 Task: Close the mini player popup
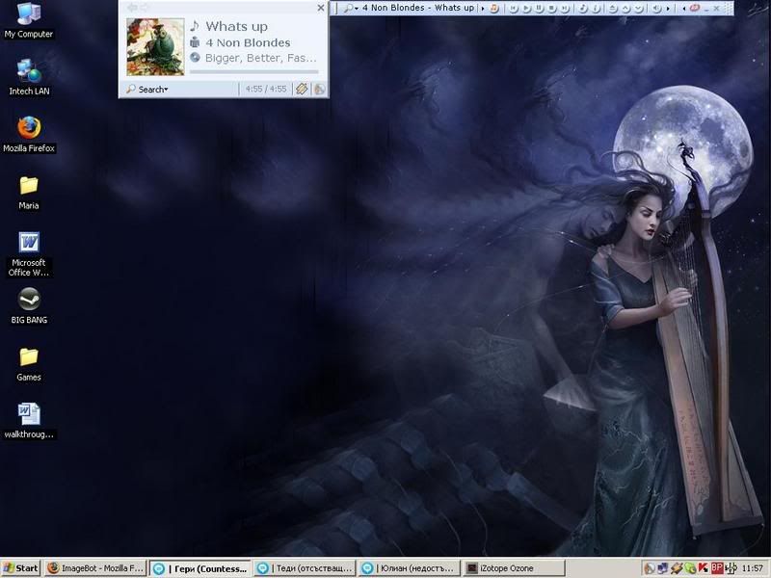pos(321,8)
